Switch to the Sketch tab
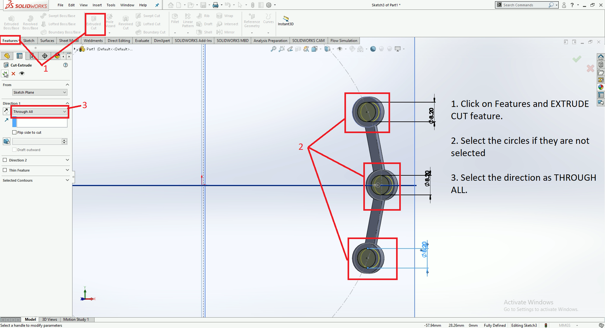Viewport: 605px width, 328px height. click(x=29, y=41)
